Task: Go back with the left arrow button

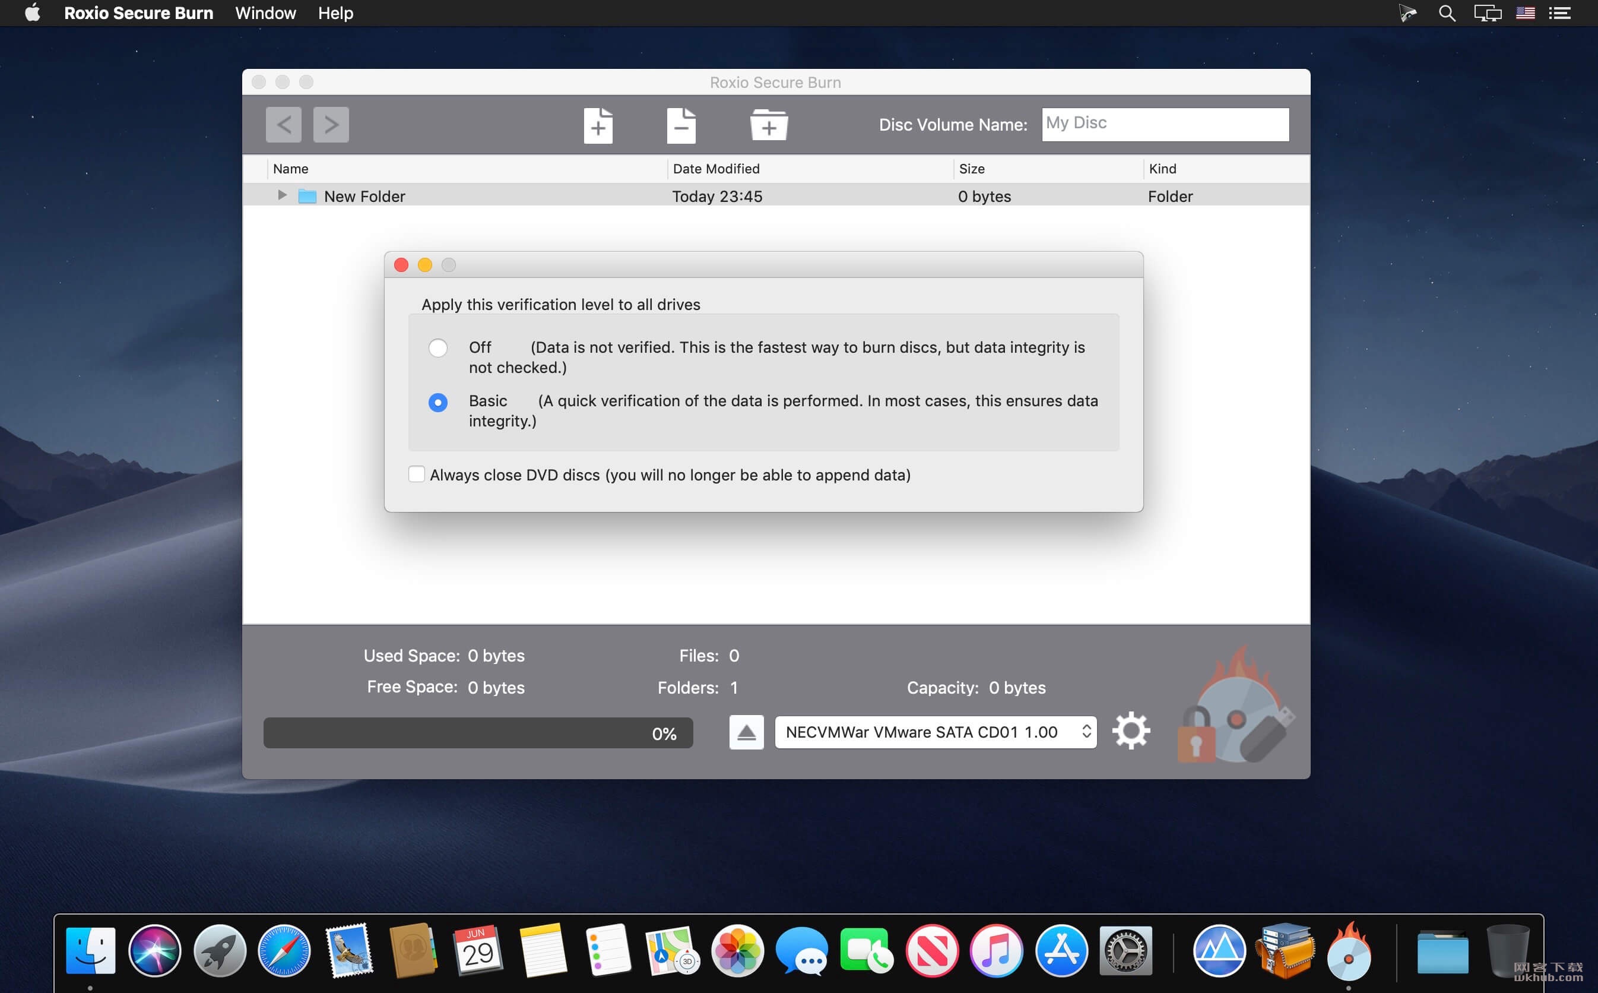Action: 284,124
